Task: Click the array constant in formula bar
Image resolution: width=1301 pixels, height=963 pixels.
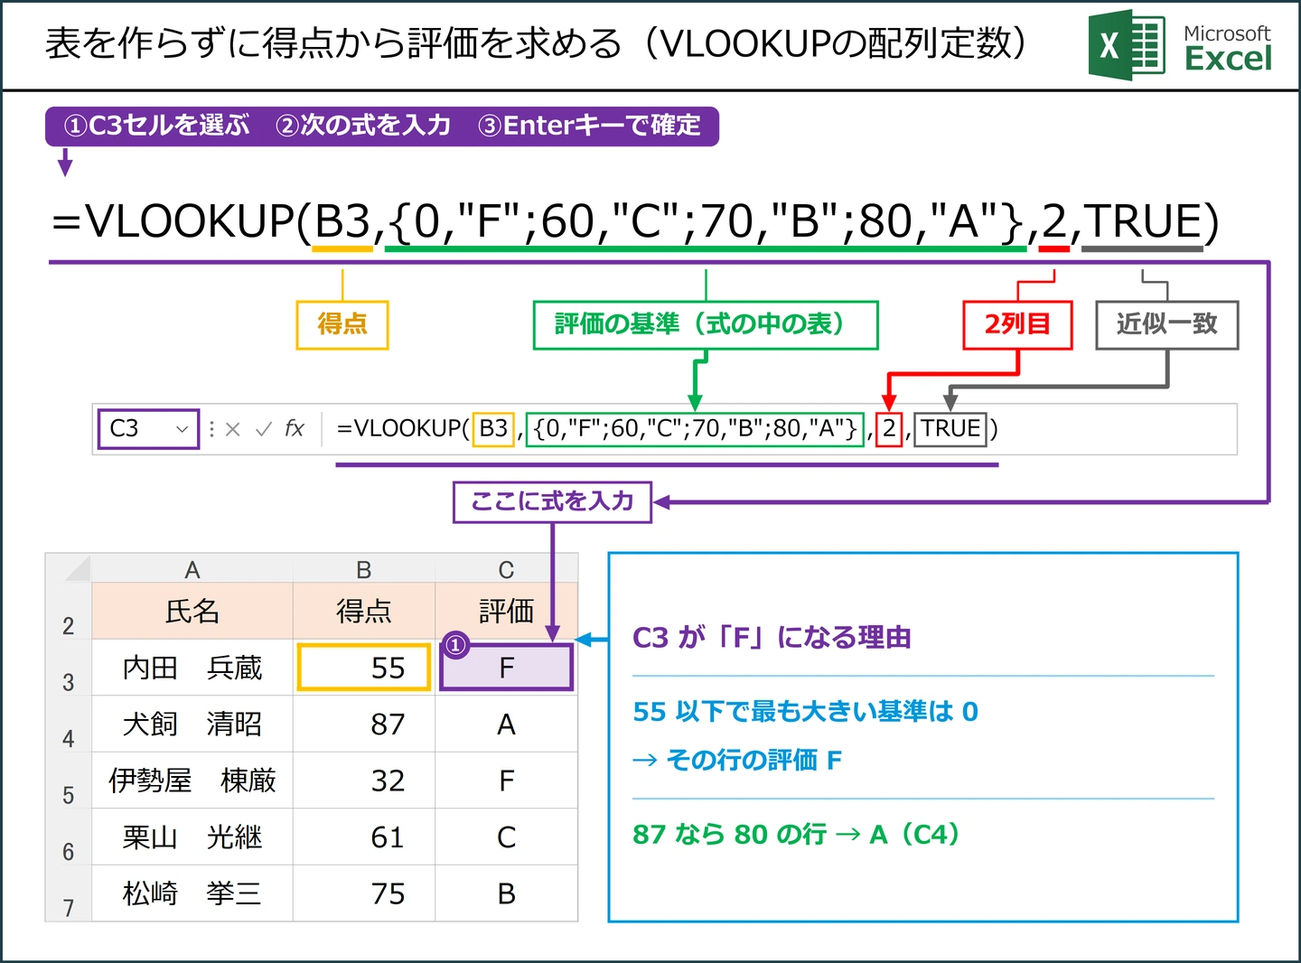Action: (x=695, y=428)
